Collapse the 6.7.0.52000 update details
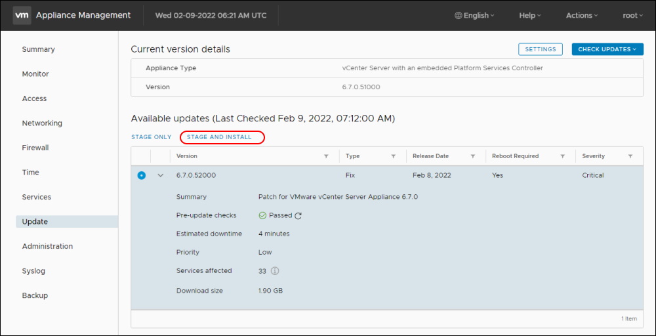 pyautogui.click(x=160, y=176)
